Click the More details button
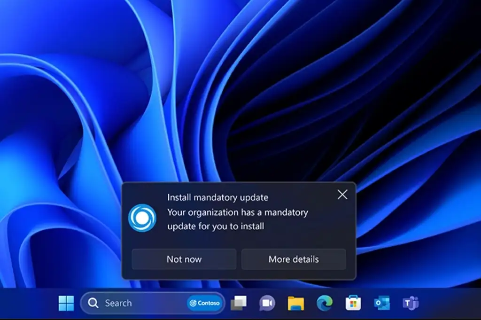This screenshot has width=481, height=320. (294, 259)
